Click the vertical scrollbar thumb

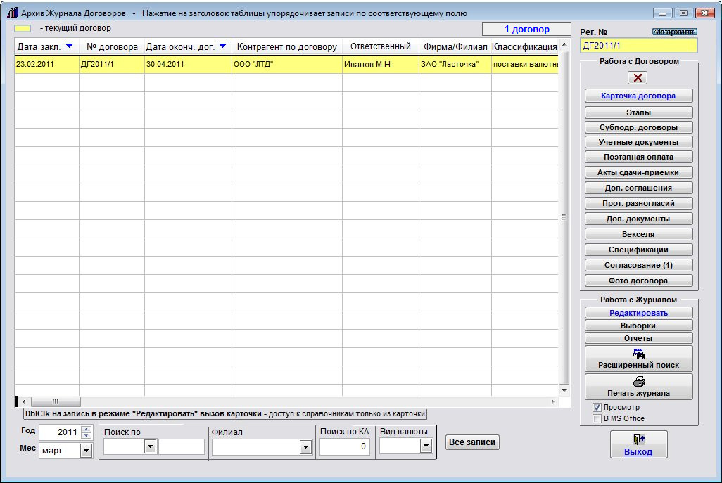click(x=564, y=217)
